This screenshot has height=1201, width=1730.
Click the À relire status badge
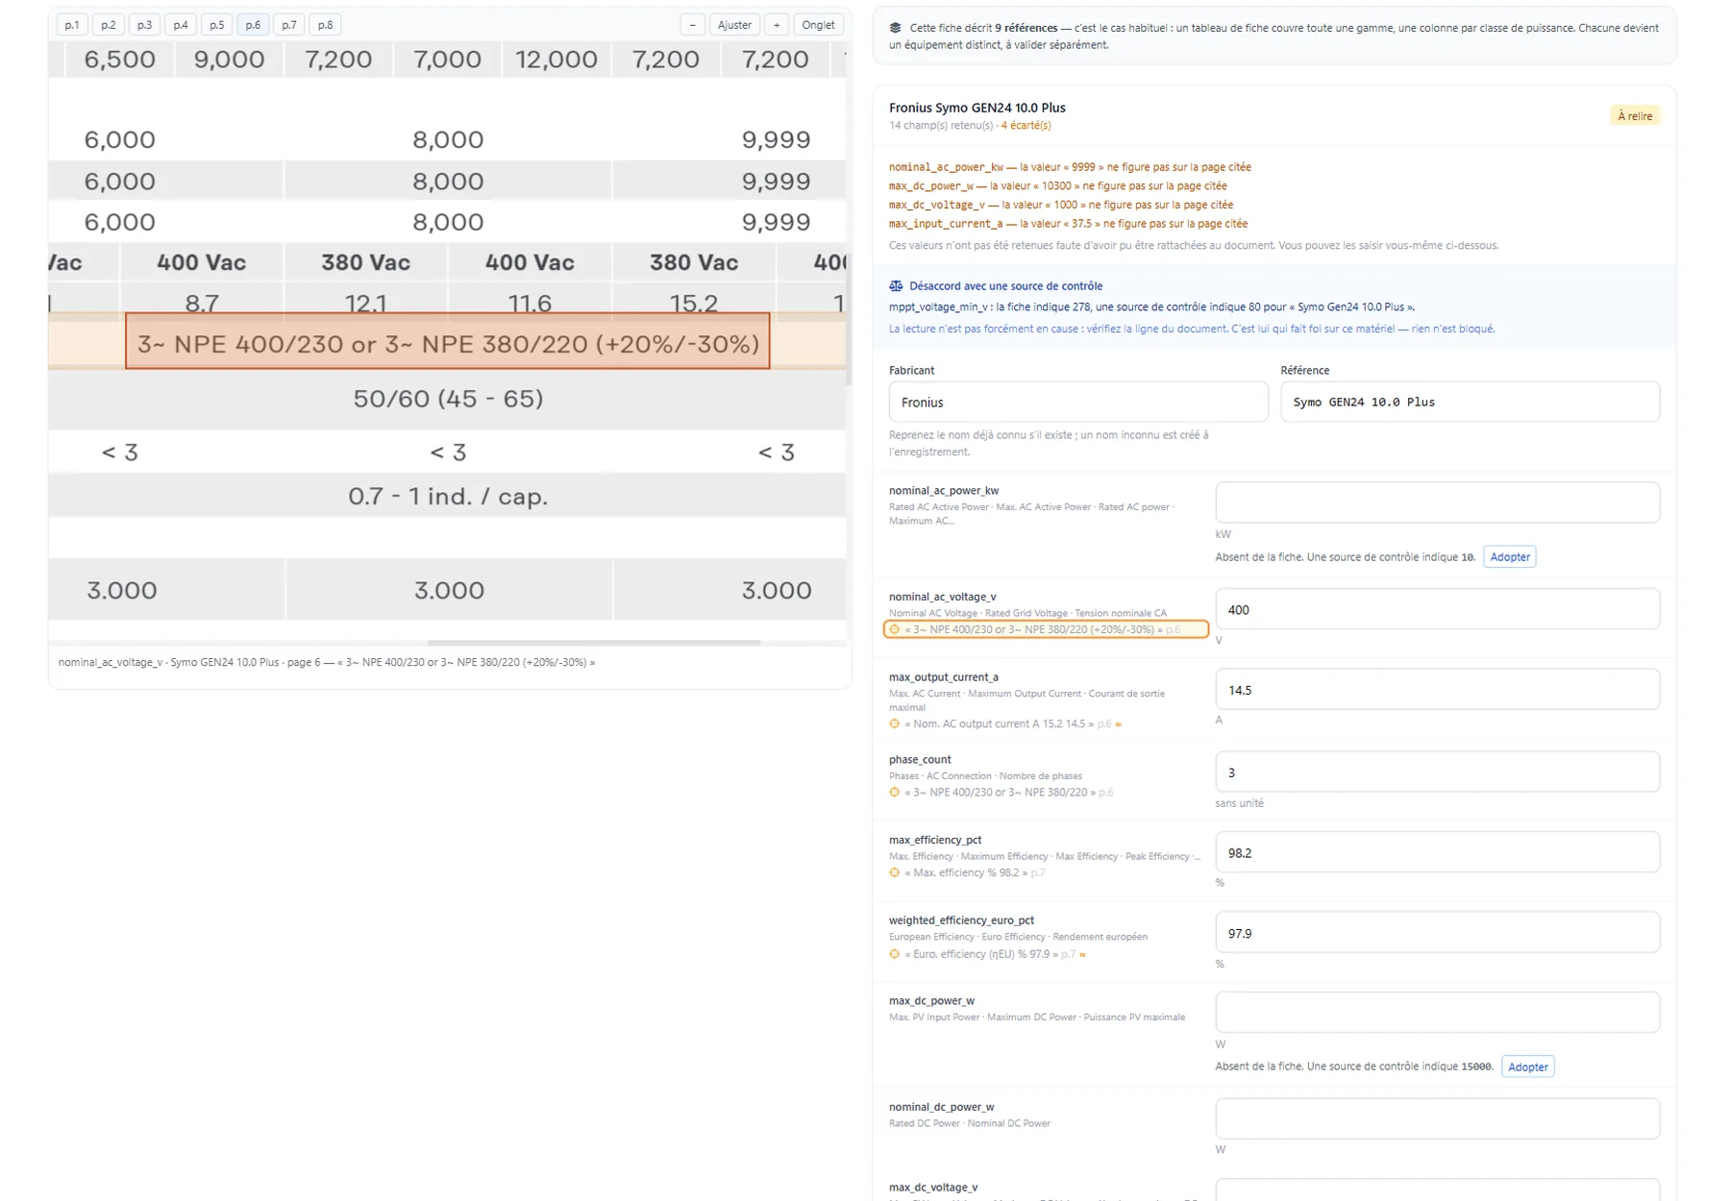coord(1635,116)
